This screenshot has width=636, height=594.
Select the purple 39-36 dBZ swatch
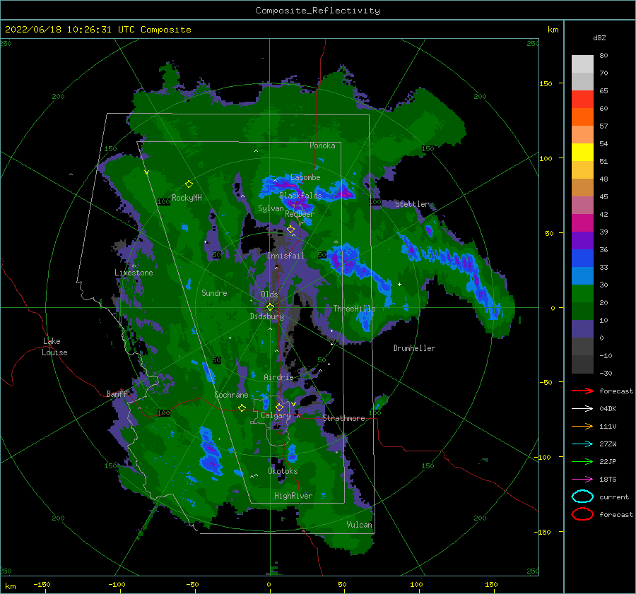click(x=582, y=240)
